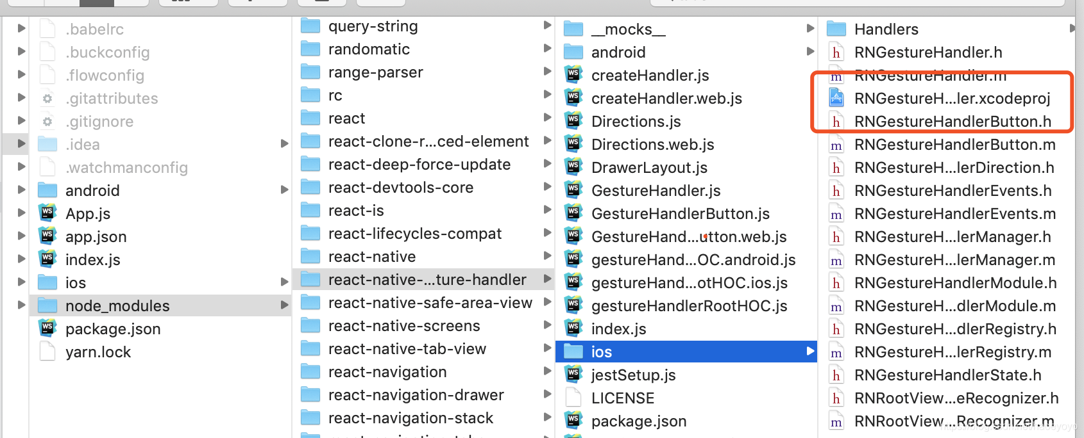Click the m file icon of RNGestureHandlerEvents.m
The width and height of the screenshot is (1084, 438).
(836, 214)
